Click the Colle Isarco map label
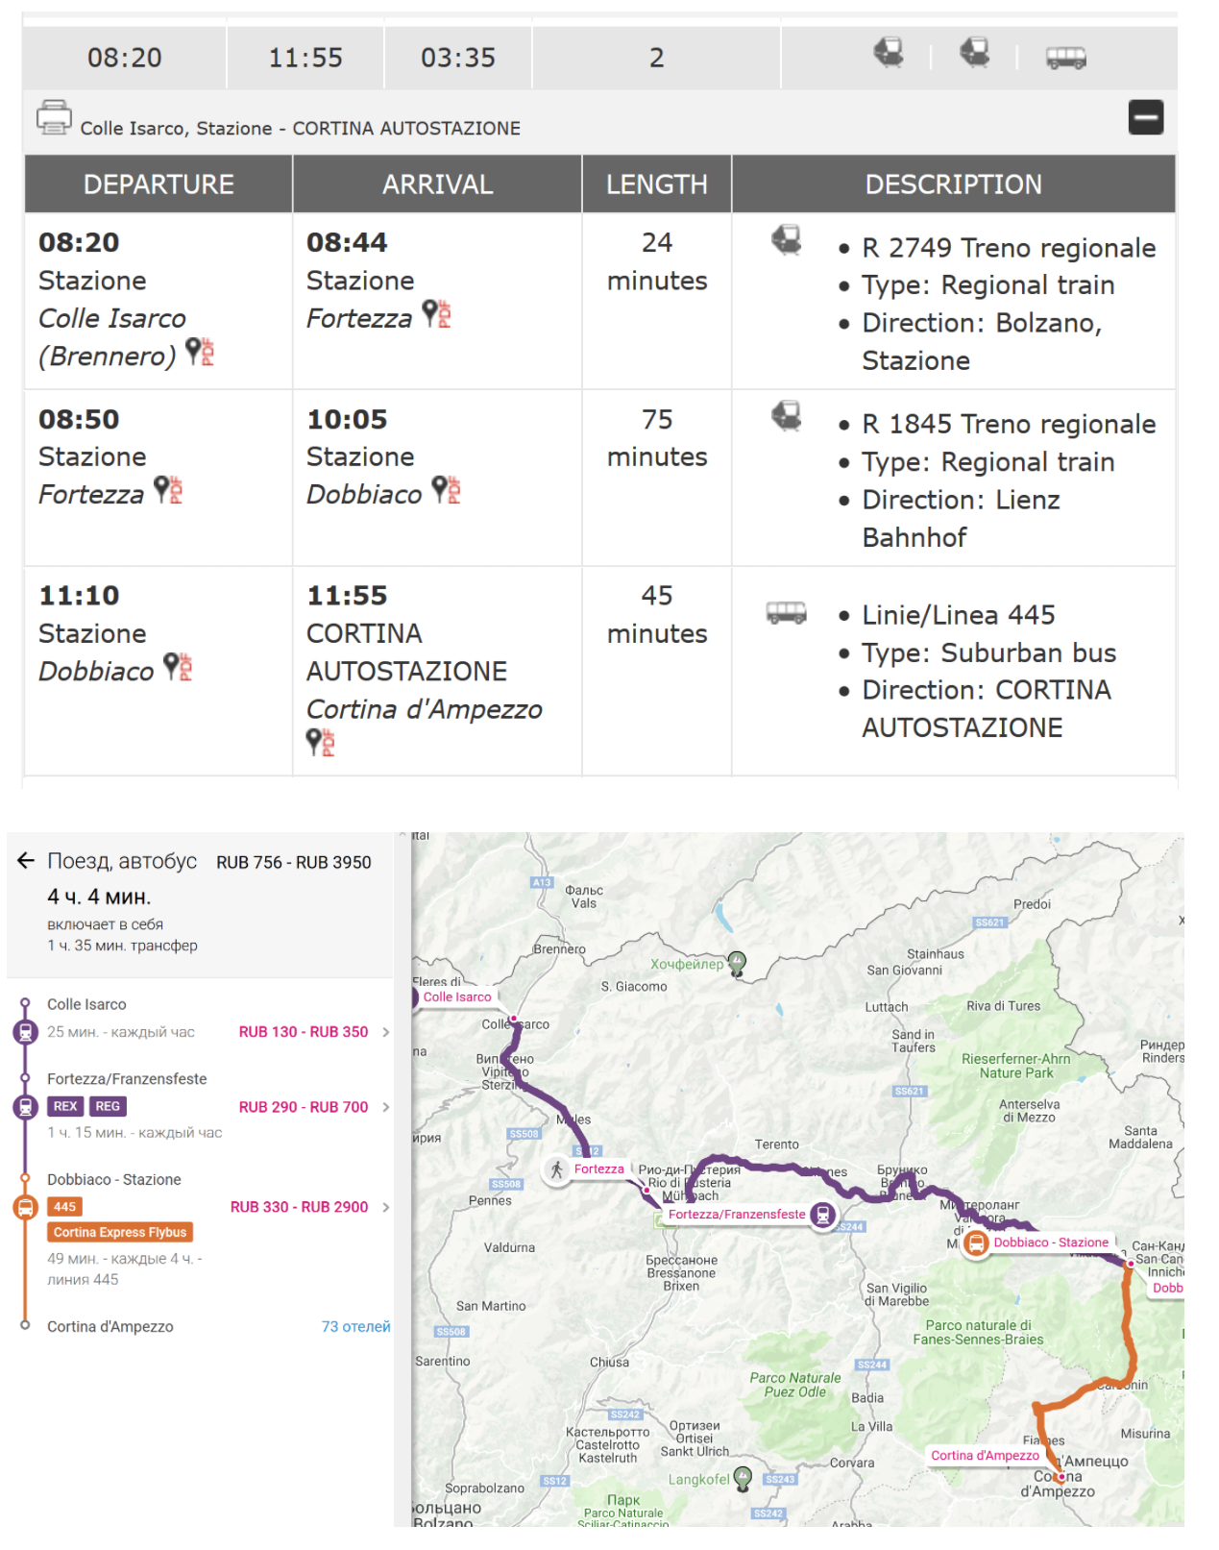The width and height of the screenshot is (1219, 1550). point(457,997)
